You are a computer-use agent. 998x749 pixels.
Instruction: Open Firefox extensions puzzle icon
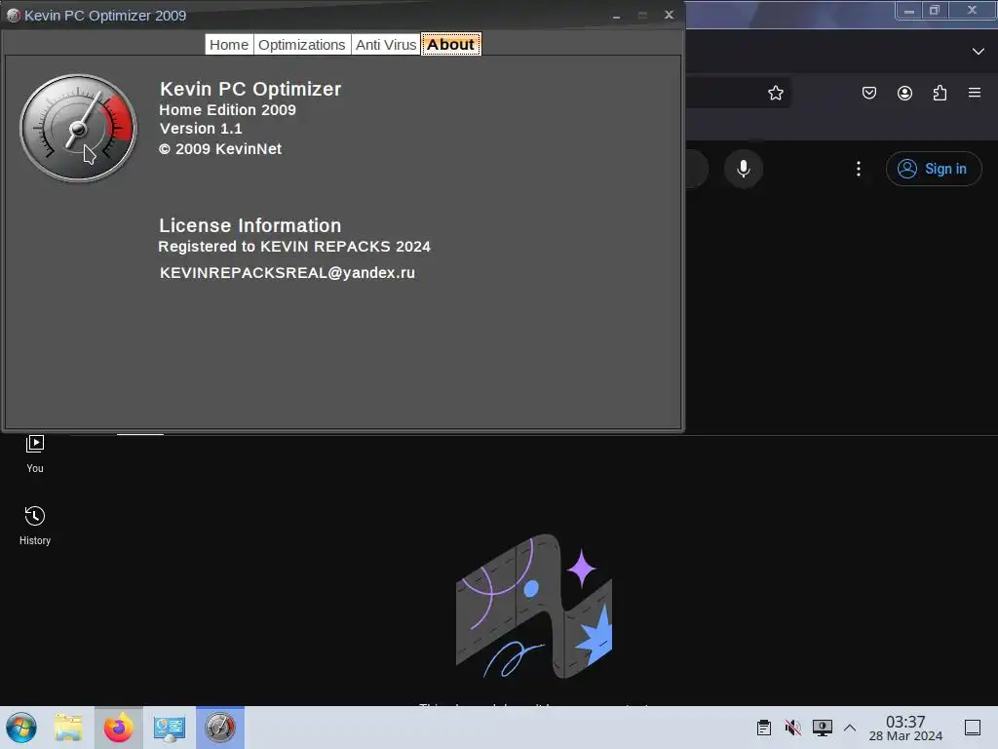940,93
